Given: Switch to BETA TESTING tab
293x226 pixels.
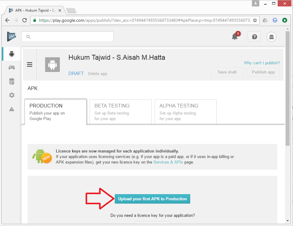Looking at the screenshot, I should pos(121,112).
